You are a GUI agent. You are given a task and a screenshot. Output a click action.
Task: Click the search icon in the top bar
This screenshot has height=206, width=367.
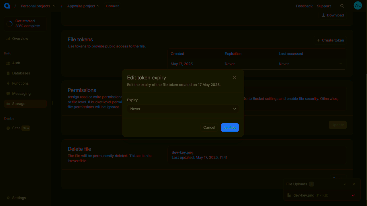342,6
